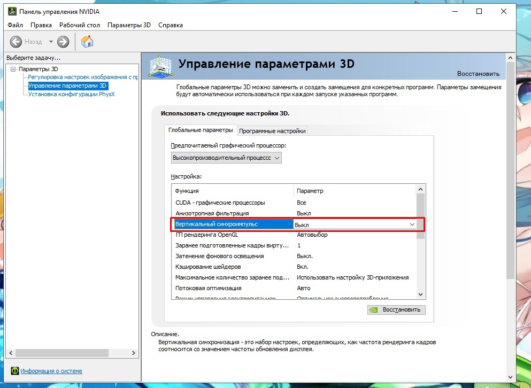Image resolution: width=531 pixels, height=388 pixels.
Task: Collapse the Параметры 3D tree node
Action: [x=13, y=69]
